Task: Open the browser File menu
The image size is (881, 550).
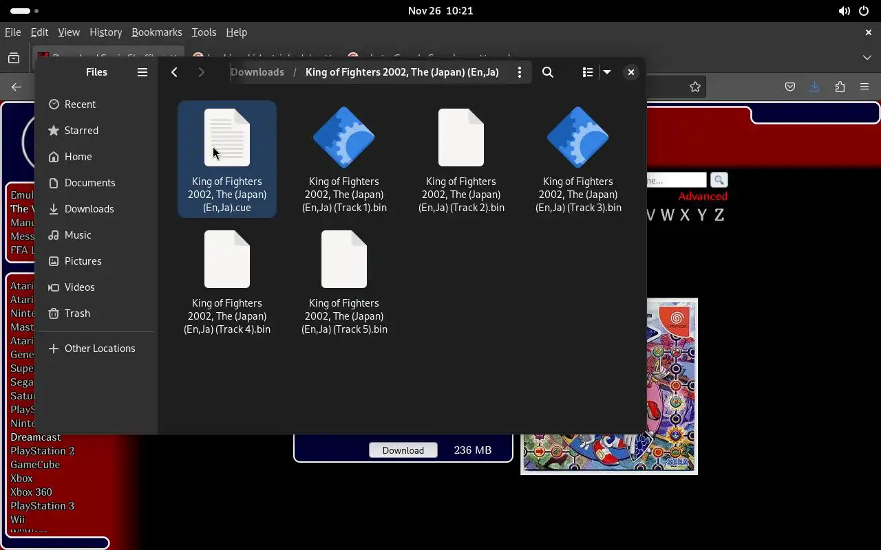Action: point(12,32)
